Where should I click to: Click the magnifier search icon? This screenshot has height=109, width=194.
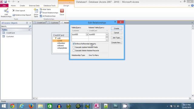coord(30,26)
